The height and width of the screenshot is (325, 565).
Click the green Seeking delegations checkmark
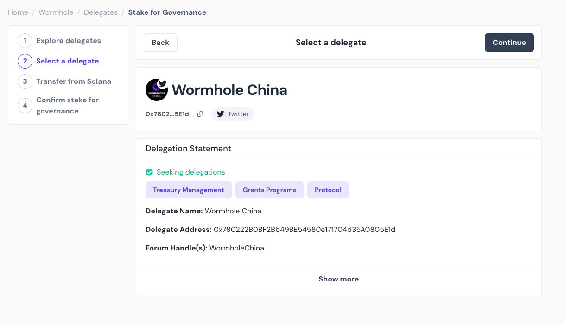[x=149, y=172]
